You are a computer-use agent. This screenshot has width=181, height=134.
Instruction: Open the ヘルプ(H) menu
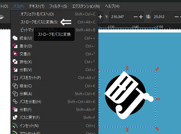112,6
